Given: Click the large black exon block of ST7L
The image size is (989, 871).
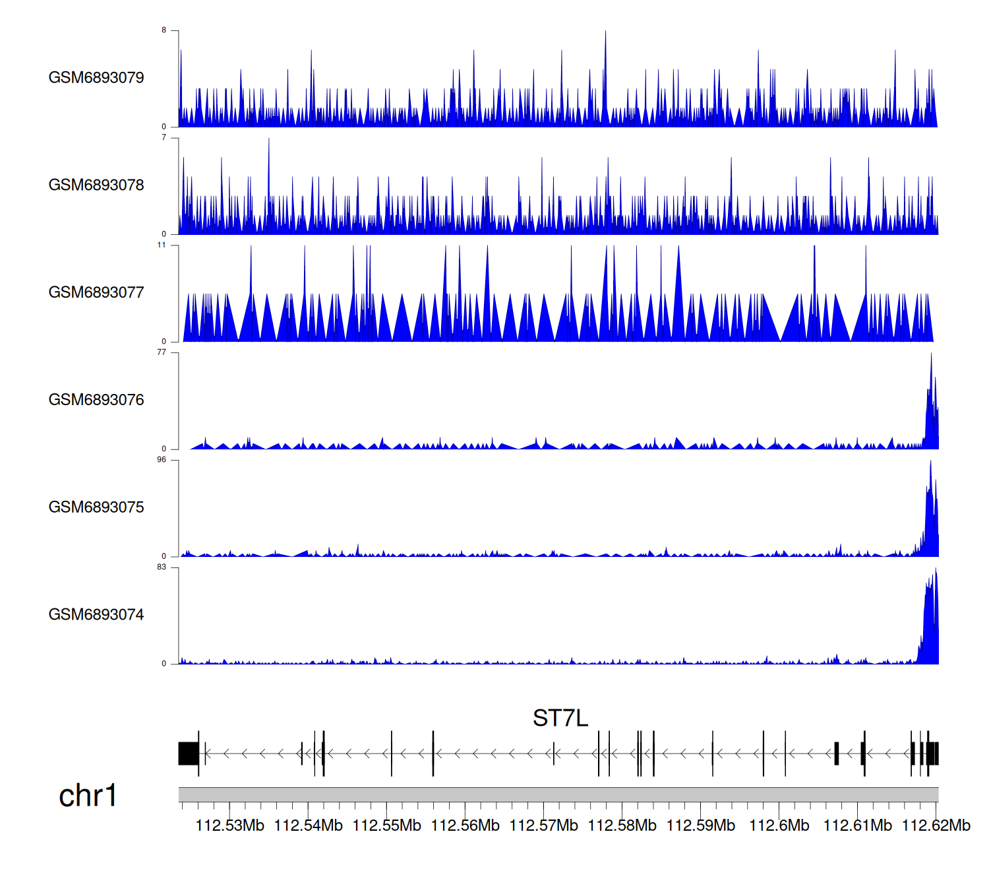Looking at the screenshot, I should (189, 754).
